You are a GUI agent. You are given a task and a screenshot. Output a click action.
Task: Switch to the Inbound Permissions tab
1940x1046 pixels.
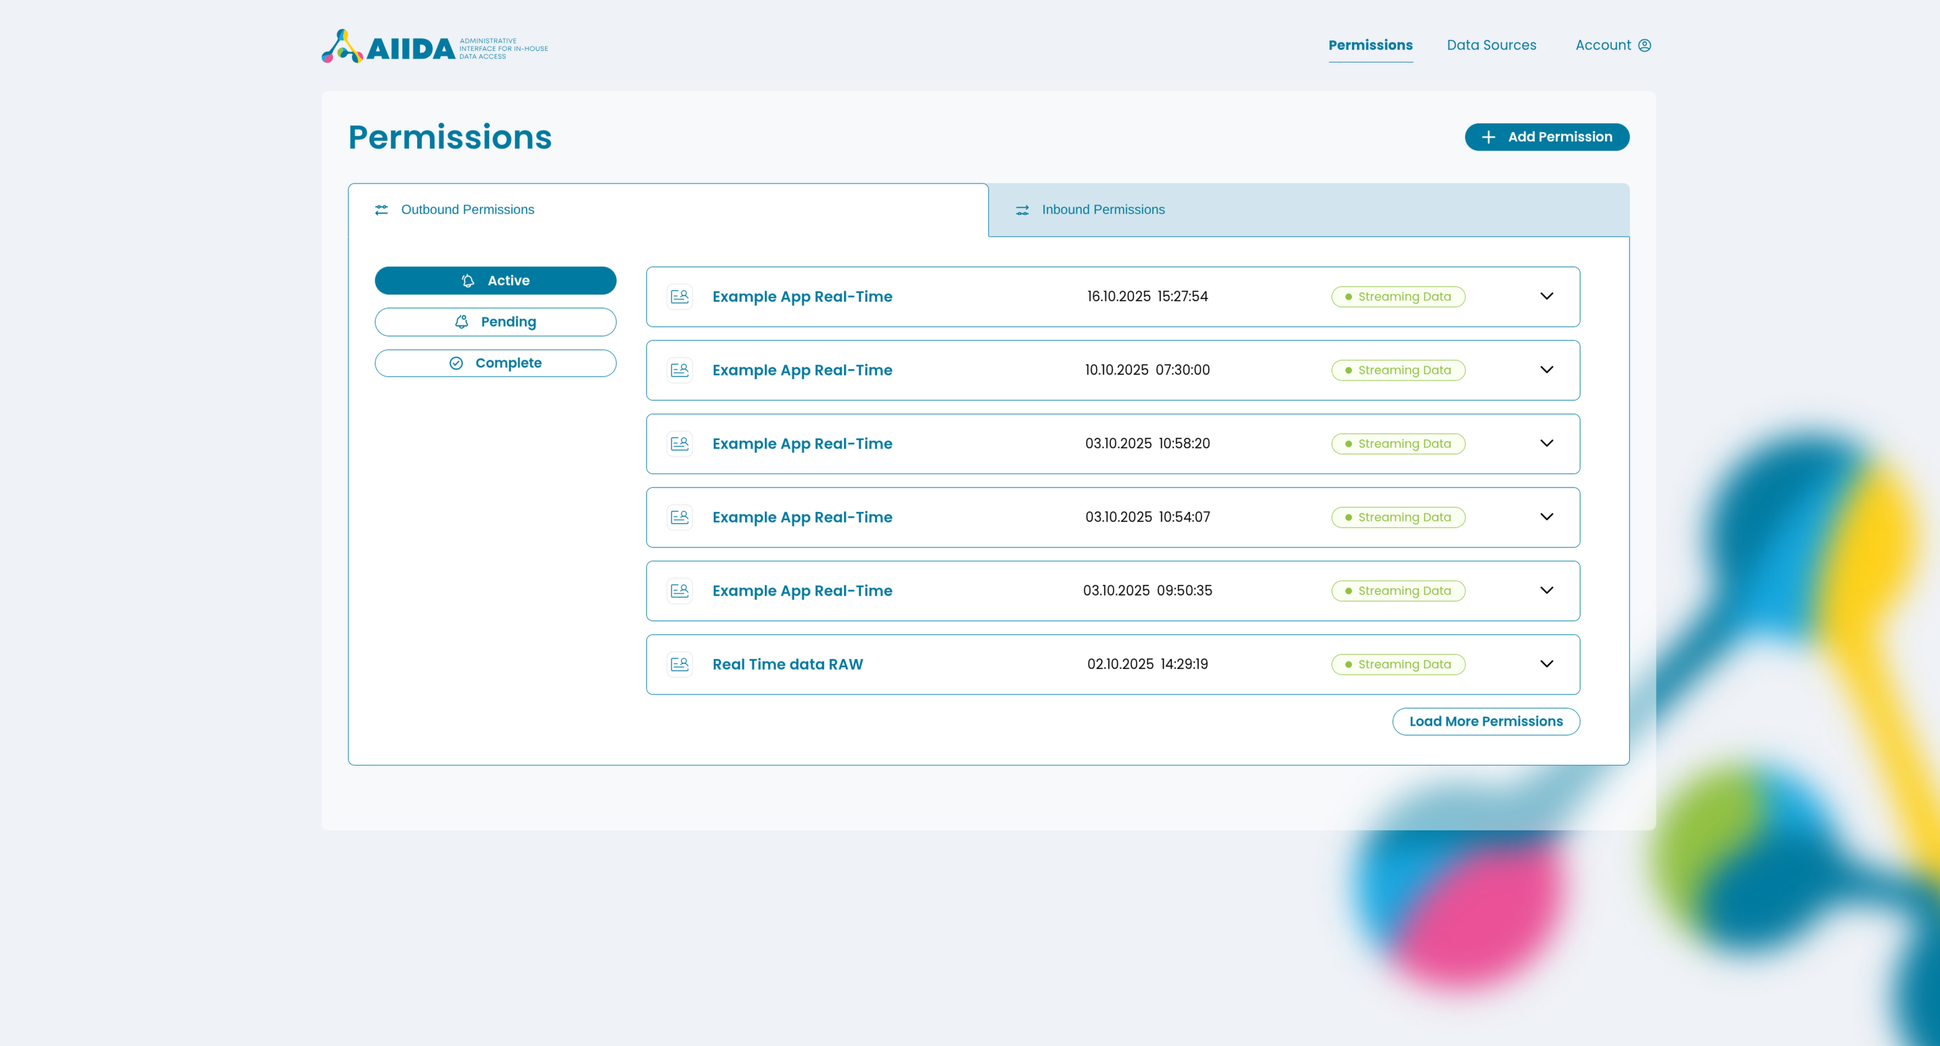point(1103,210)
